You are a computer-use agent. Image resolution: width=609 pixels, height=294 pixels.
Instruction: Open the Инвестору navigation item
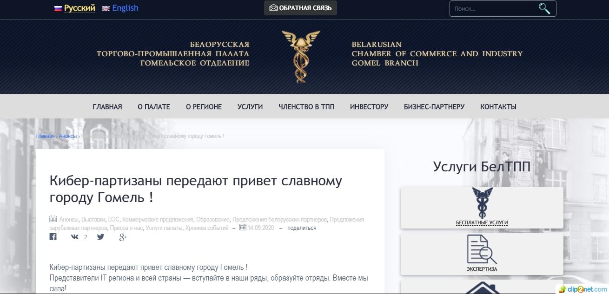point(369,107)
